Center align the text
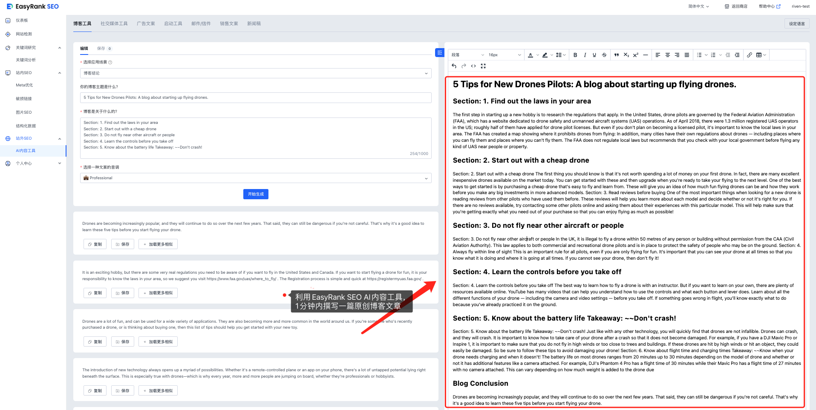 [668, 55]
